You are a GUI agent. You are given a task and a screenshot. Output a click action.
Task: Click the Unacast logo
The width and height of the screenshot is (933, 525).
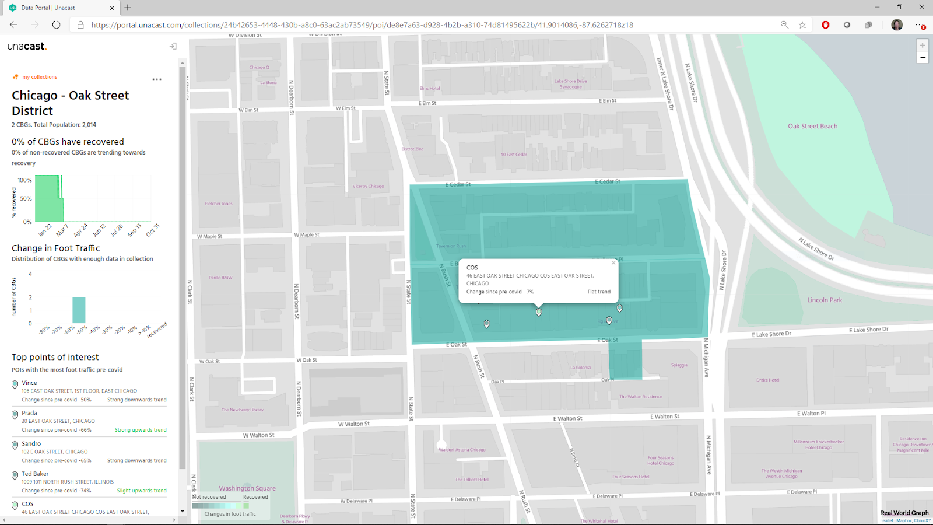[27, 46]
